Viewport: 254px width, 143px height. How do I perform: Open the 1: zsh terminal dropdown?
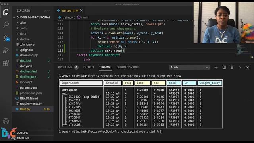click(190, 67)
